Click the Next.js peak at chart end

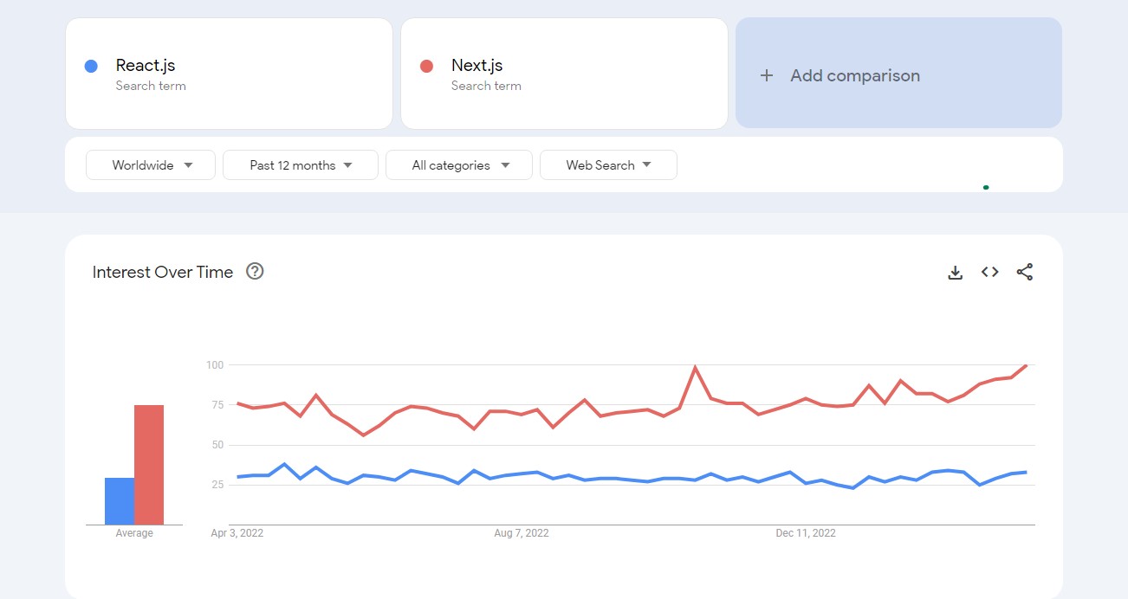click(x=1027, y=365)
